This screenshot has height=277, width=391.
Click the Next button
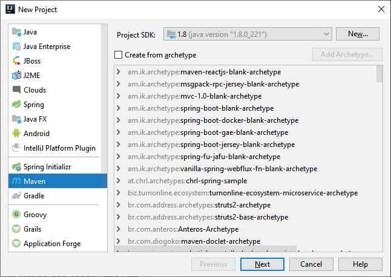point(262,264)
